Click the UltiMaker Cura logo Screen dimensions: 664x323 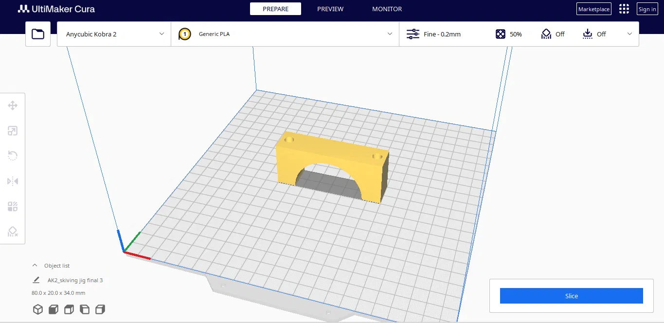(x=56, y=9)
